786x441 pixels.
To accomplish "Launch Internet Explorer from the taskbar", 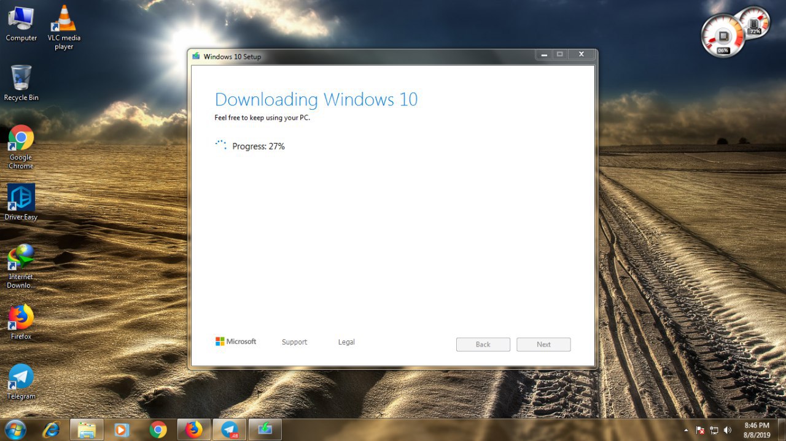I will tap(50, 429).
